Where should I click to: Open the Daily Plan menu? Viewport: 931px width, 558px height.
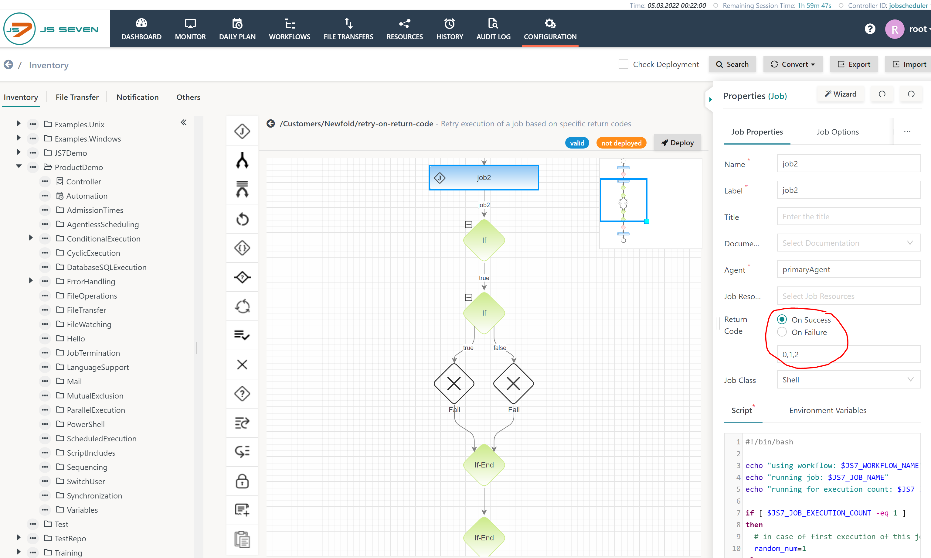click(x=237, y=29)
